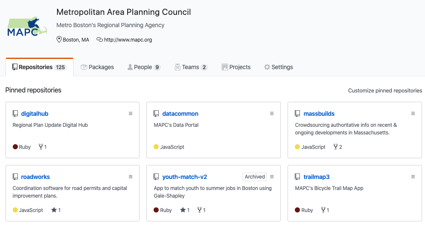Screen dimensions: 425x229
Task: Open the massbuilds fork count
Action: [338, 147]
